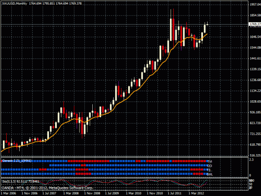Select the 1339.15 price axis label

(255, 69)
